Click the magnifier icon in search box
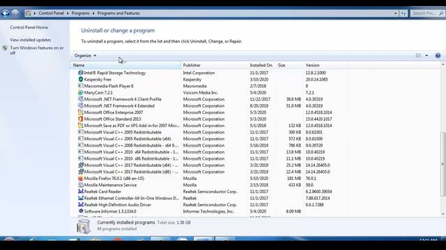Screen dimensions: 446x250 pos(441,13)
